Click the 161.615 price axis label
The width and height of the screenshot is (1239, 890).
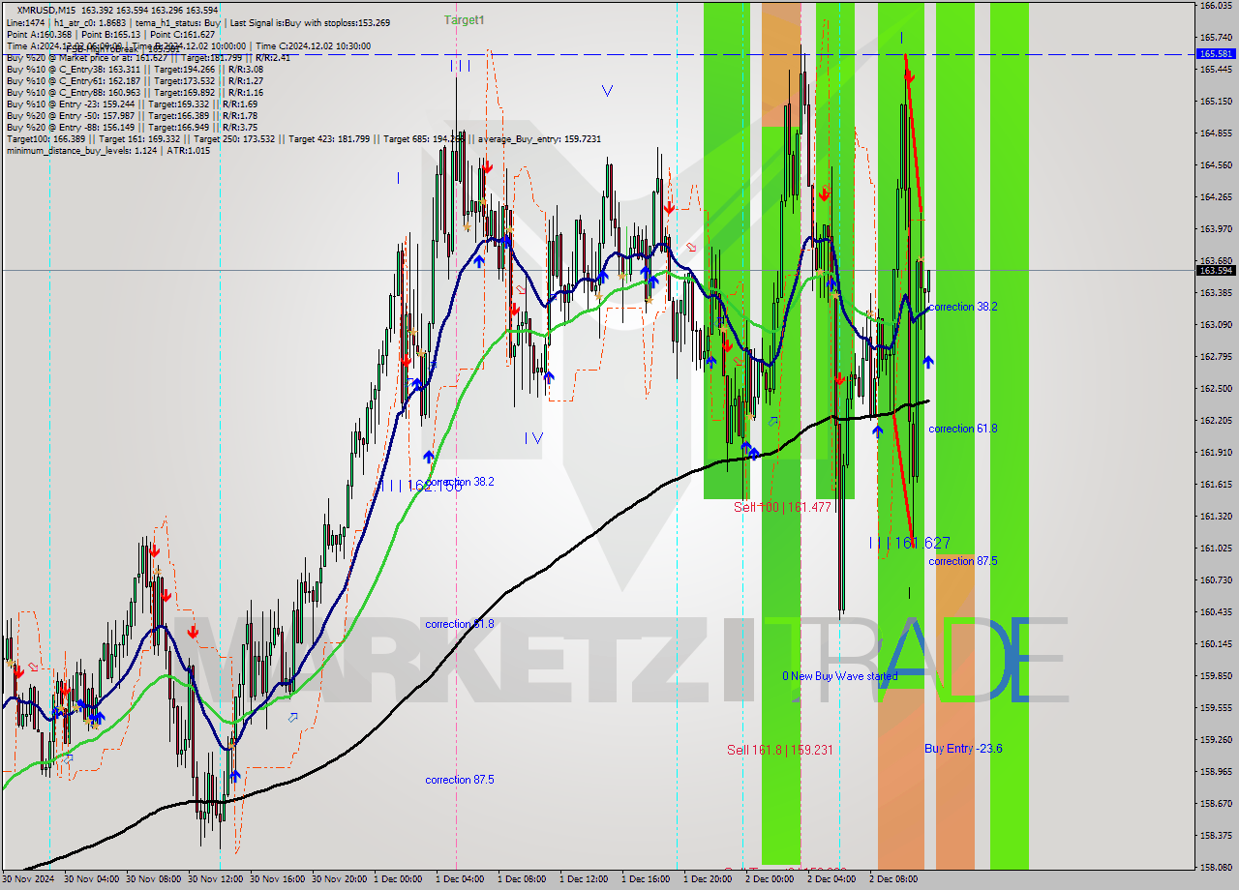(x=1216, y=485)
